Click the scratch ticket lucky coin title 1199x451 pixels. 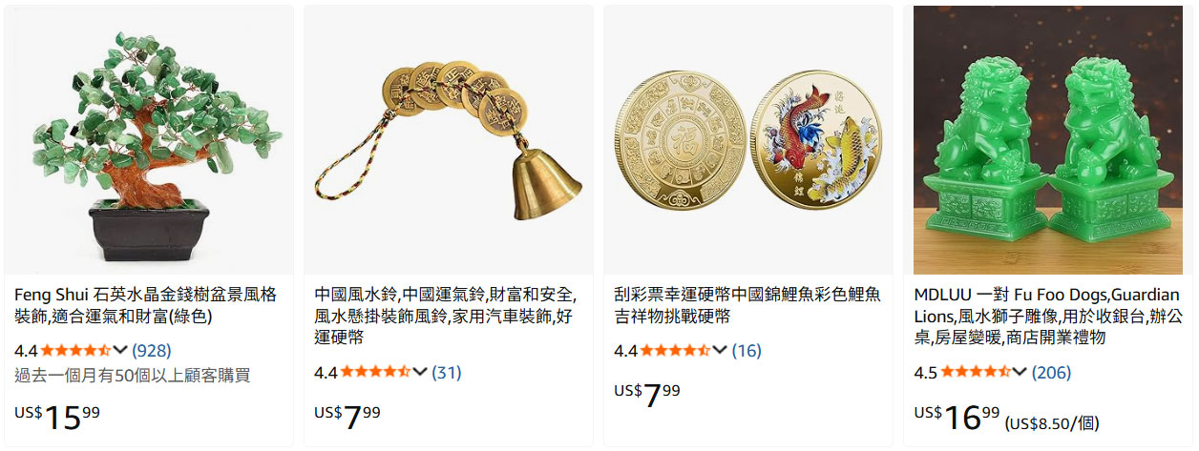(747, 304)
